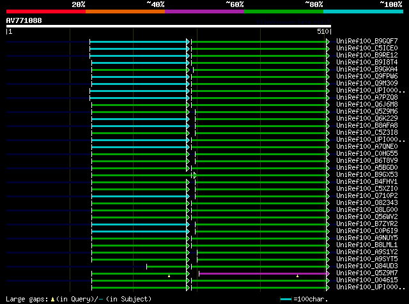Select the UniRef100_A7QNE0 label
Image resolution: width=409 pixels, height=304 pixels.
point(367,147)
